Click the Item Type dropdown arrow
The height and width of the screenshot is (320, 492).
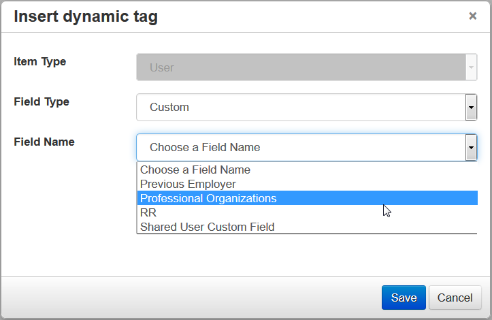471,67
